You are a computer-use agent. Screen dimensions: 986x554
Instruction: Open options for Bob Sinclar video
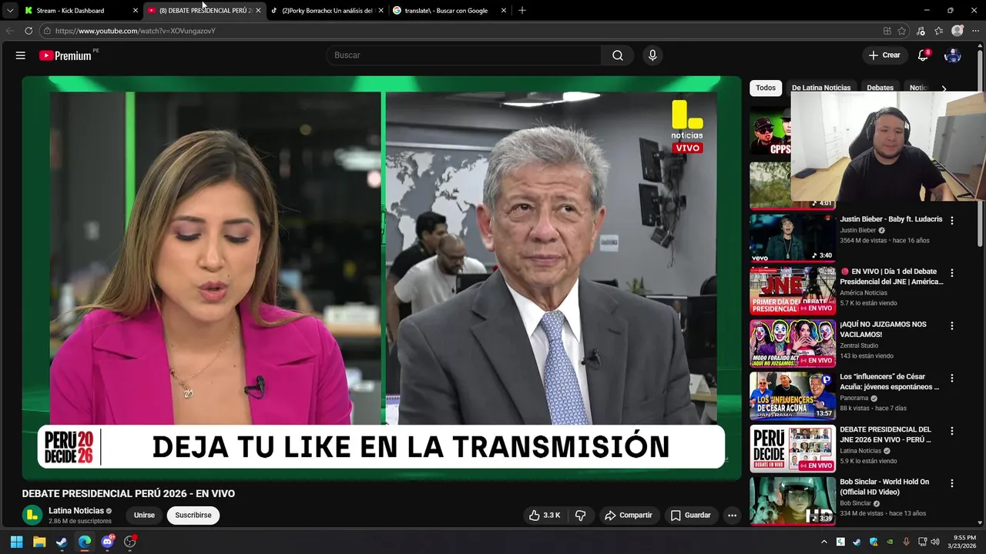(952, 483)
